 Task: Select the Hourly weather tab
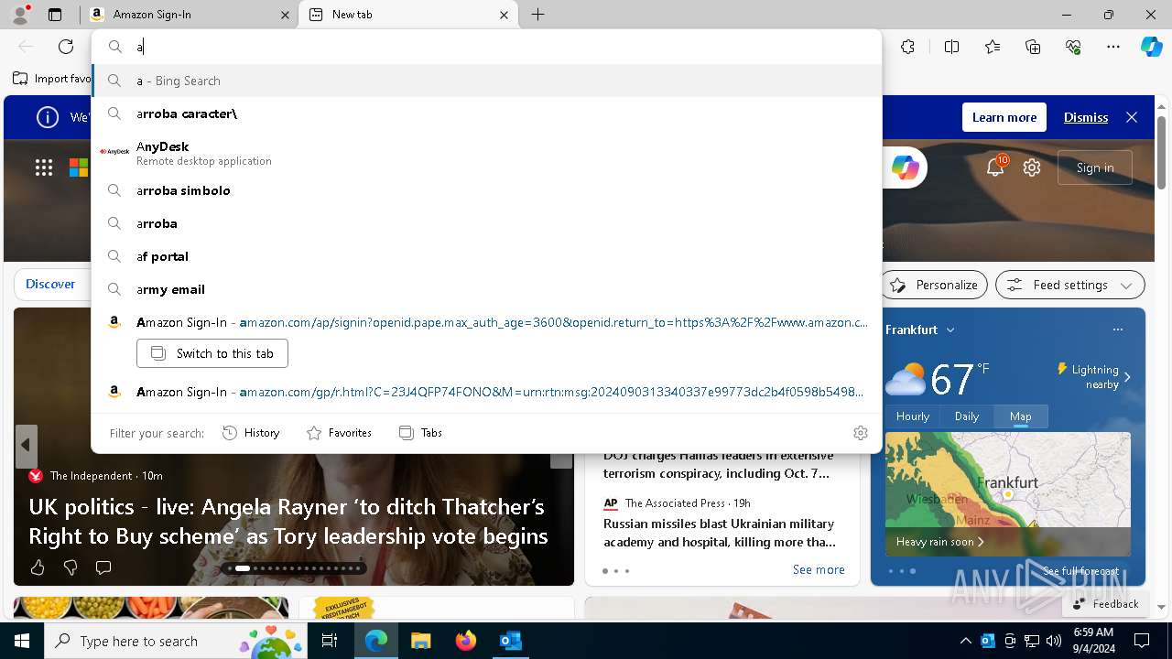[912, 416]
